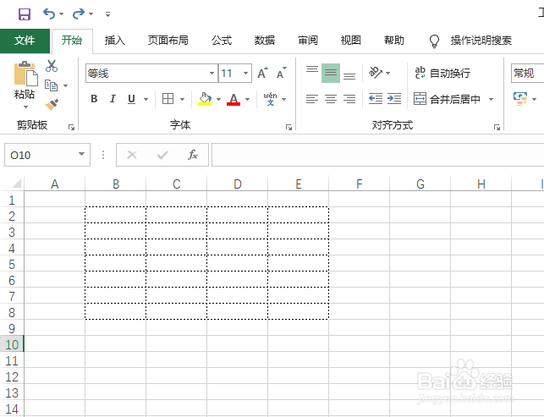Expand the 合并后居中 options arrow
The image size is (544, 417).
pos(491,99)
